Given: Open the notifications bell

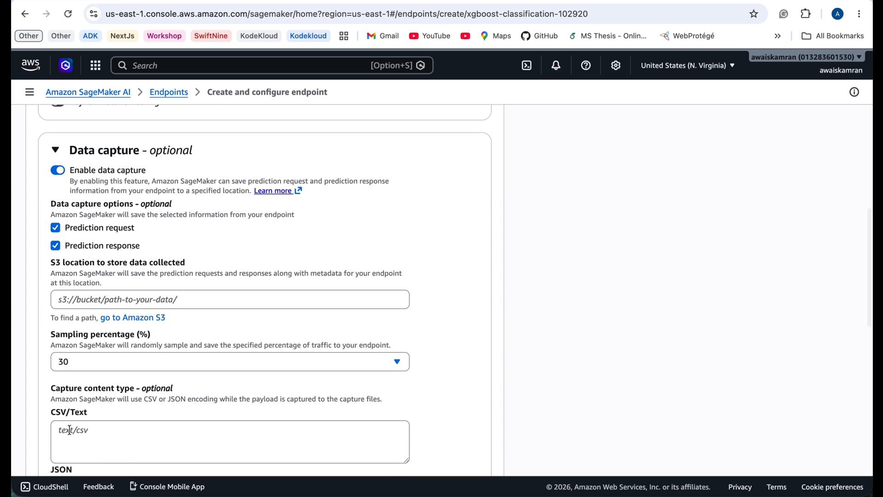Looking at the screenshot, I should (556, 66).
